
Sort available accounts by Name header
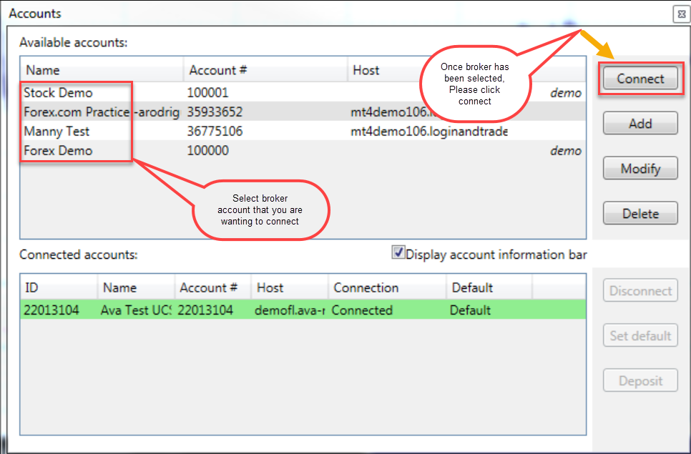tap(102, 69)
